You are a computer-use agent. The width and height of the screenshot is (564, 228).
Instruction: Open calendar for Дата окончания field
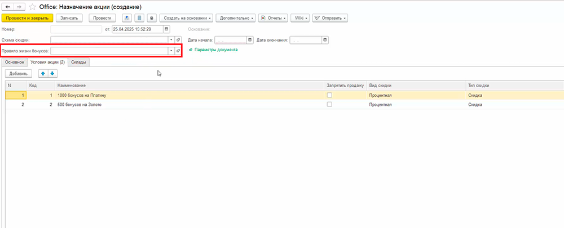[x=325, y=40]
